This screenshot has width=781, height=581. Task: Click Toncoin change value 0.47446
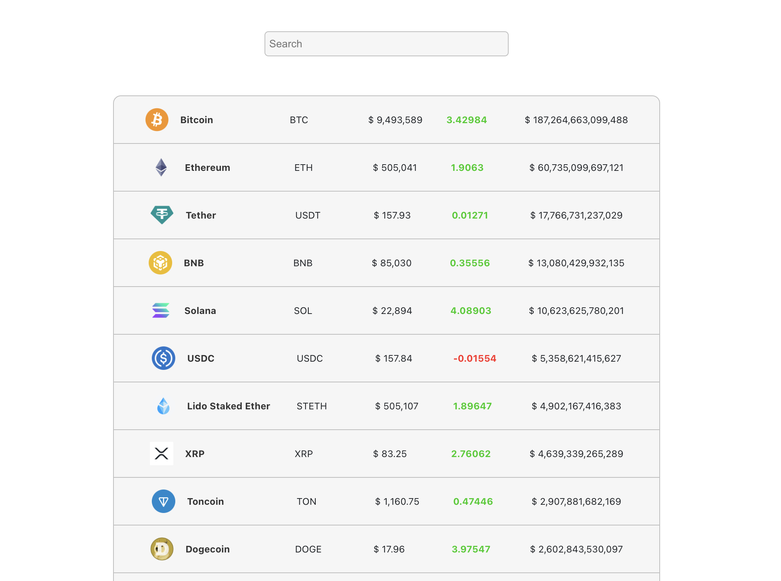point(473,502)
